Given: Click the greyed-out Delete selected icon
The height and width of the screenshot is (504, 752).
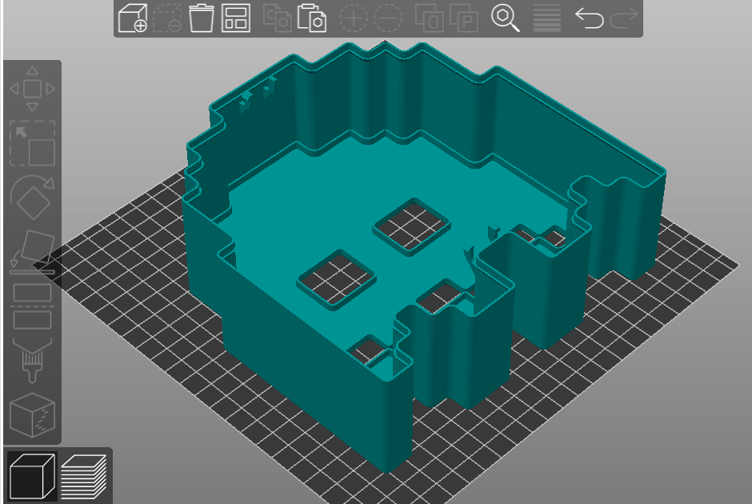Looking at the screenshot, I should 167,18.
